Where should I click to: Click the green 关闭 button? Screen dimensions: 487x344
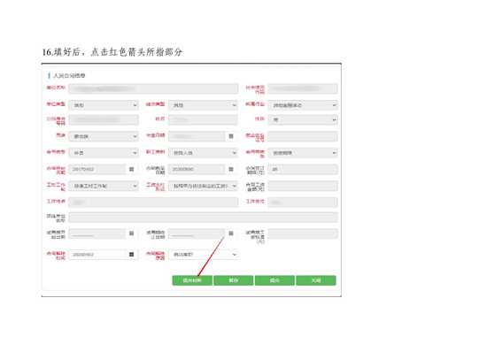pyautogui.click(x=316, y=280)
